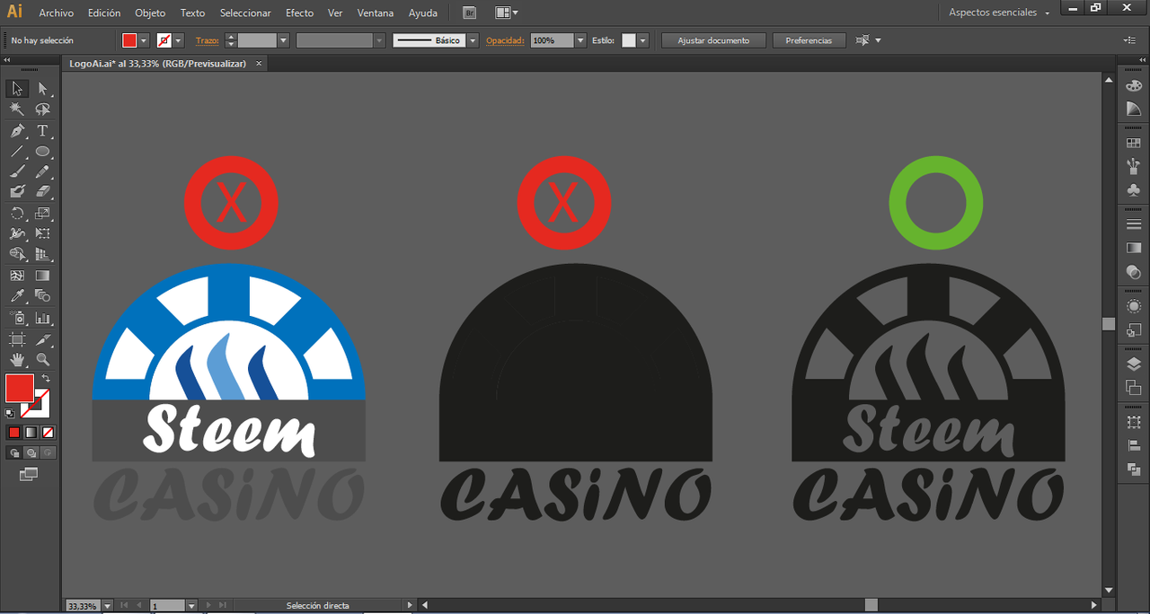The width and height of the screenshot is (1150, 614).
Task: Select the Eyedropper tool
Action: 17,295
